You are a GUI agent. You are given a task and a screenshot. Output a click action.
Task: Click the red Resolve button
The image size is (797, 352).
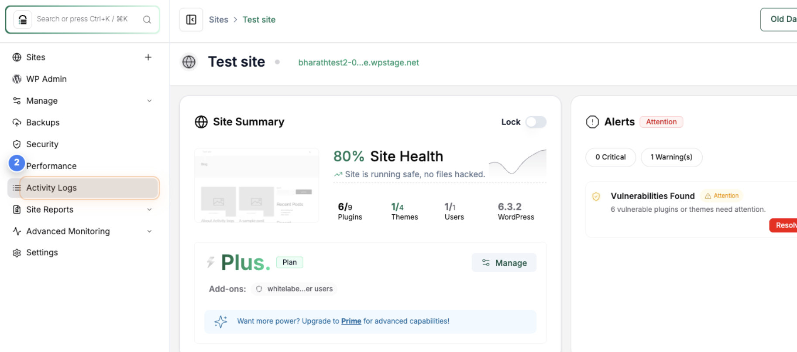783,225
